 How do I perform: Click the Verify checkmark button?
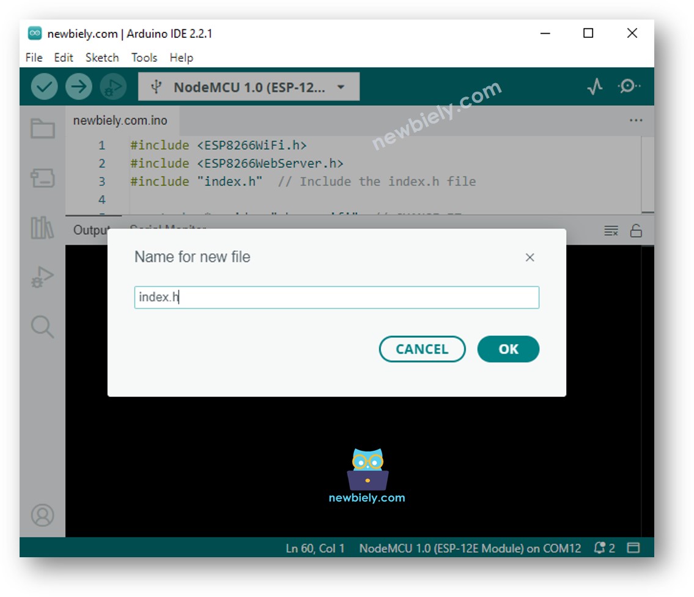coord(44,87)
